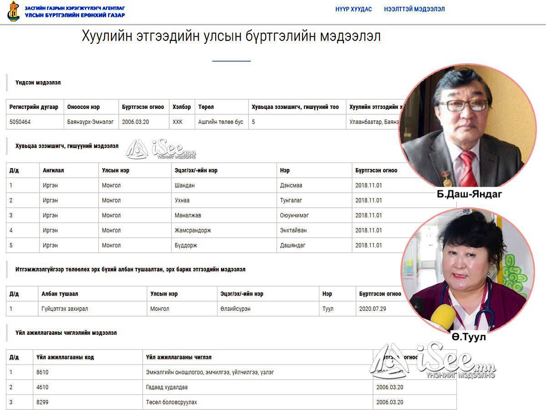Click the Үйл ажиллагааны чиглэлийн мэдээлэл section heading

point(66,333)
